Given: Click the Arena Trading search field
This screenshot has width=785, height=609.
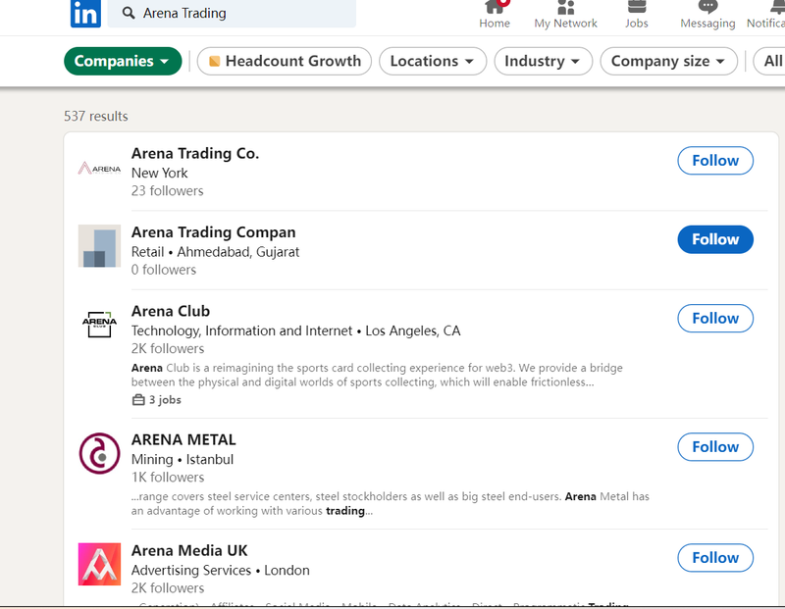Looking at the screenshot, I should [232, 13].
